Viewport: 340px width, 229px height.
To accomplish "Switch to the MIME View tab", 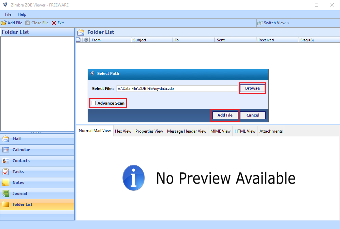I will [x=221, y=131].
